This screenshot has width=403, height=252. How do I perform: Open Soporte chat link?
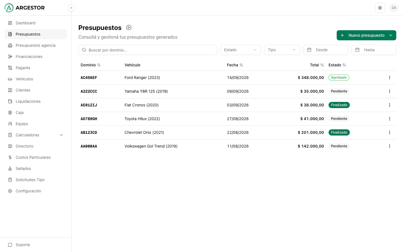coord(36,245)
